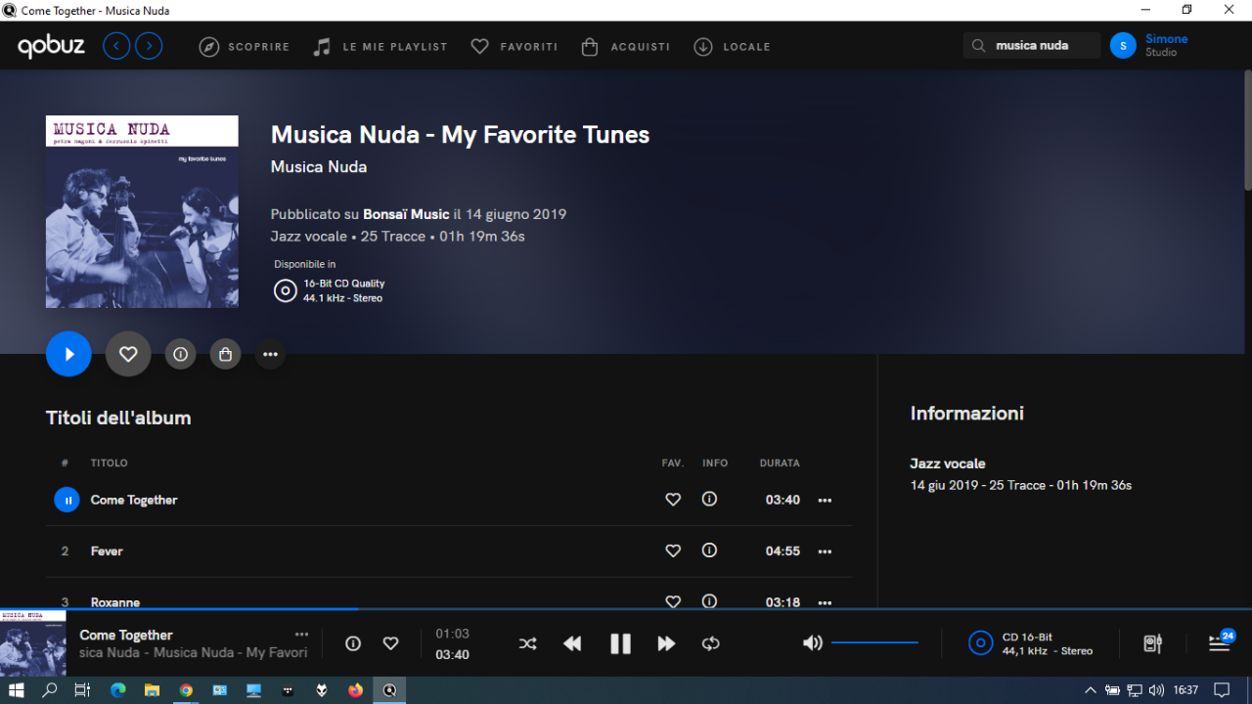Add the album to favorites with the heart
1252x704 pixels.
(128, 354)
